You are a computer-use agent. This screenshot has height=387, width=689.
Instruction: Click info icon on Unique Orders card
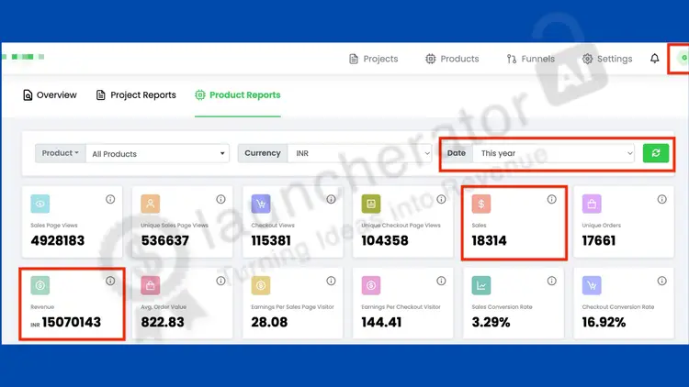(661, 199)
